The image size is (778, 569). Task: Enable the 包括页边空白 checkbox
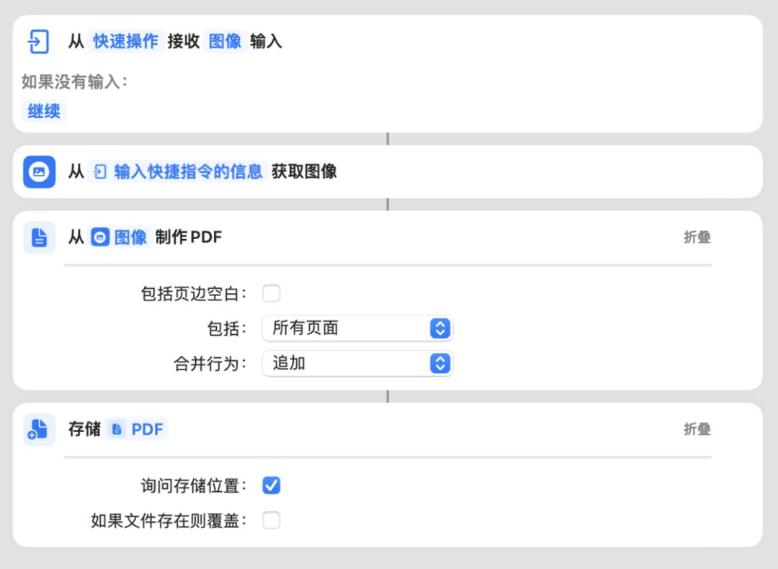[272, 294]
